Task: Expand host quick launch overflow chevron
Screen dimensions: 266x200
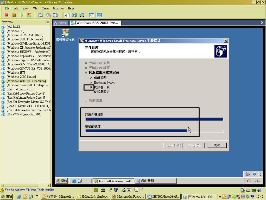Action: click(x=37, y=196)
